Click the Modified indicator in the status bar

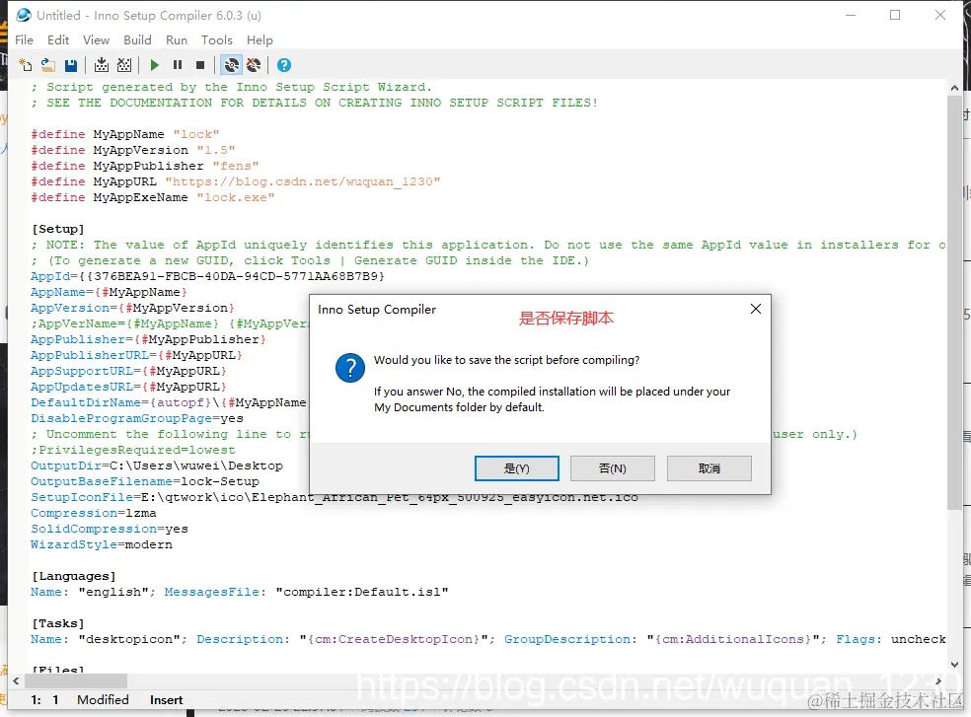103,699
